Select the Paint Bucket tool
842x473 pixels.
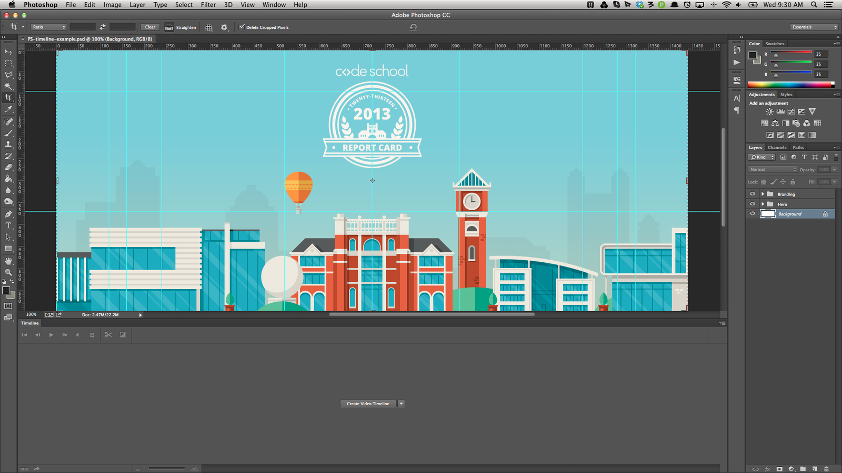pyautogui.click(x=8, y=179)
